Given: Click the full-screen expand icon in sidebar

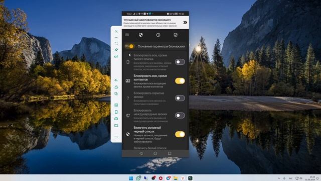Looking at the screenshot, I should 116,43.
